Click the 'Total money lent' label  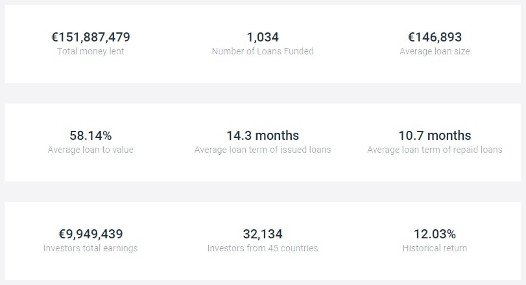[91, 51]
